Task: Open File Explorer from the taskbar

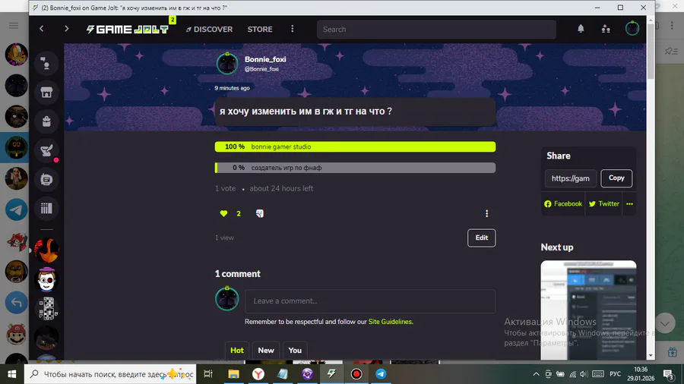Action: click(x=233, y=374)
